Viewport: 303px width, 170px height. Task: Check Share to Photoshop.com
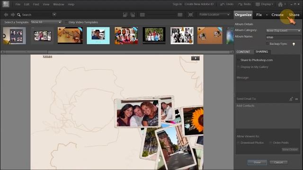238,60
